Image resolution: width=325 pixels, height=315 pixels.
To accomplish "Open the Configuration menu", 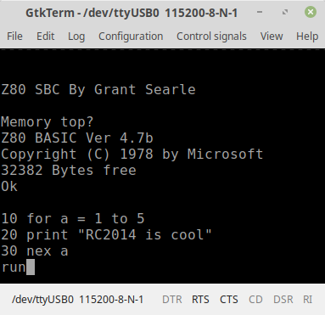I will coord(131,37).
